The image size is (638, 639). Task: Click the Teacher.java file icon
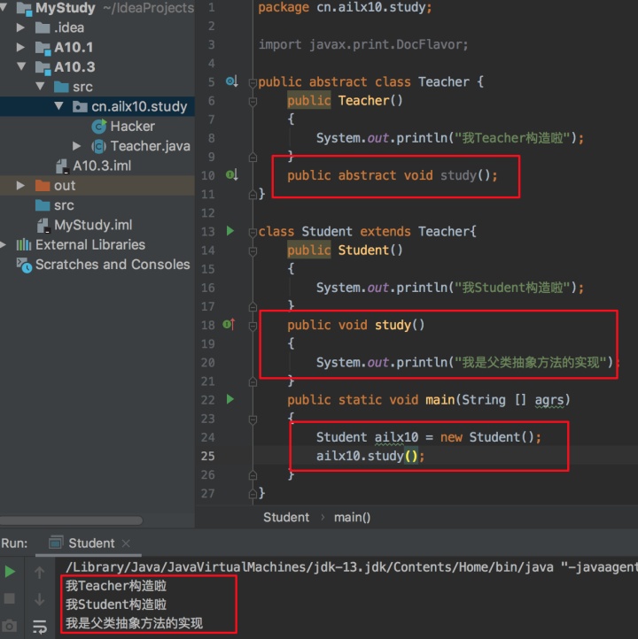point(98,146)
